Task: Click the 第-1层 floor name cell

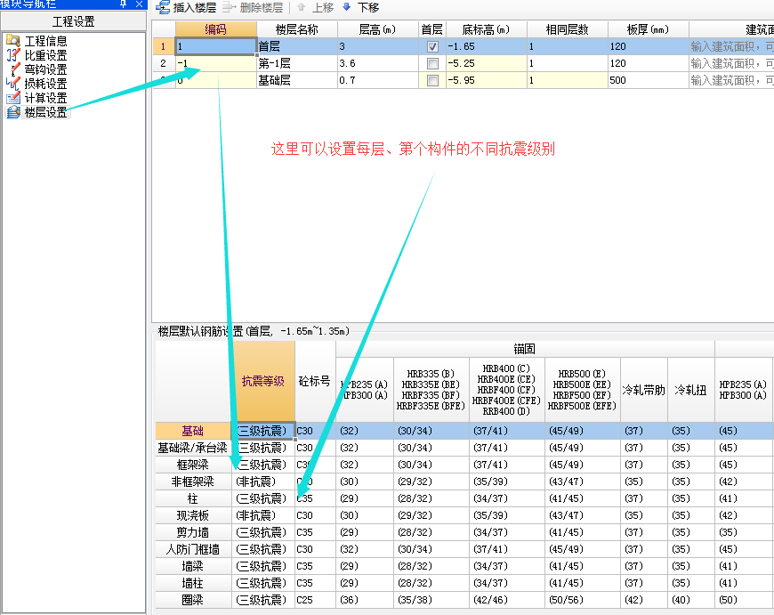Action: pos(296,63)
